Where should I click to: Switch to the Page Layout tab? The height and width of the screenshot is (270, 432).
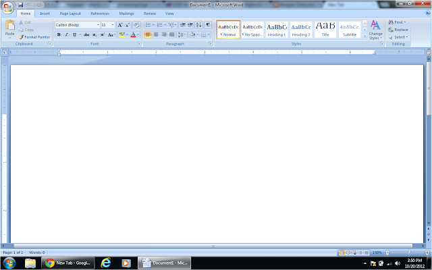[x=70, y=13]
